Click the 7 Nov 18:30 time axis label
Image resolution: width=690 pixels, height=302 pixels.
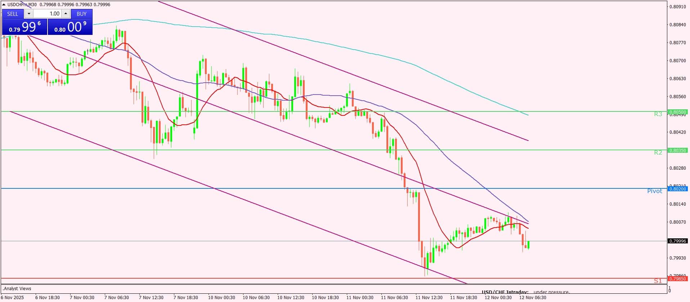(186, 298)
